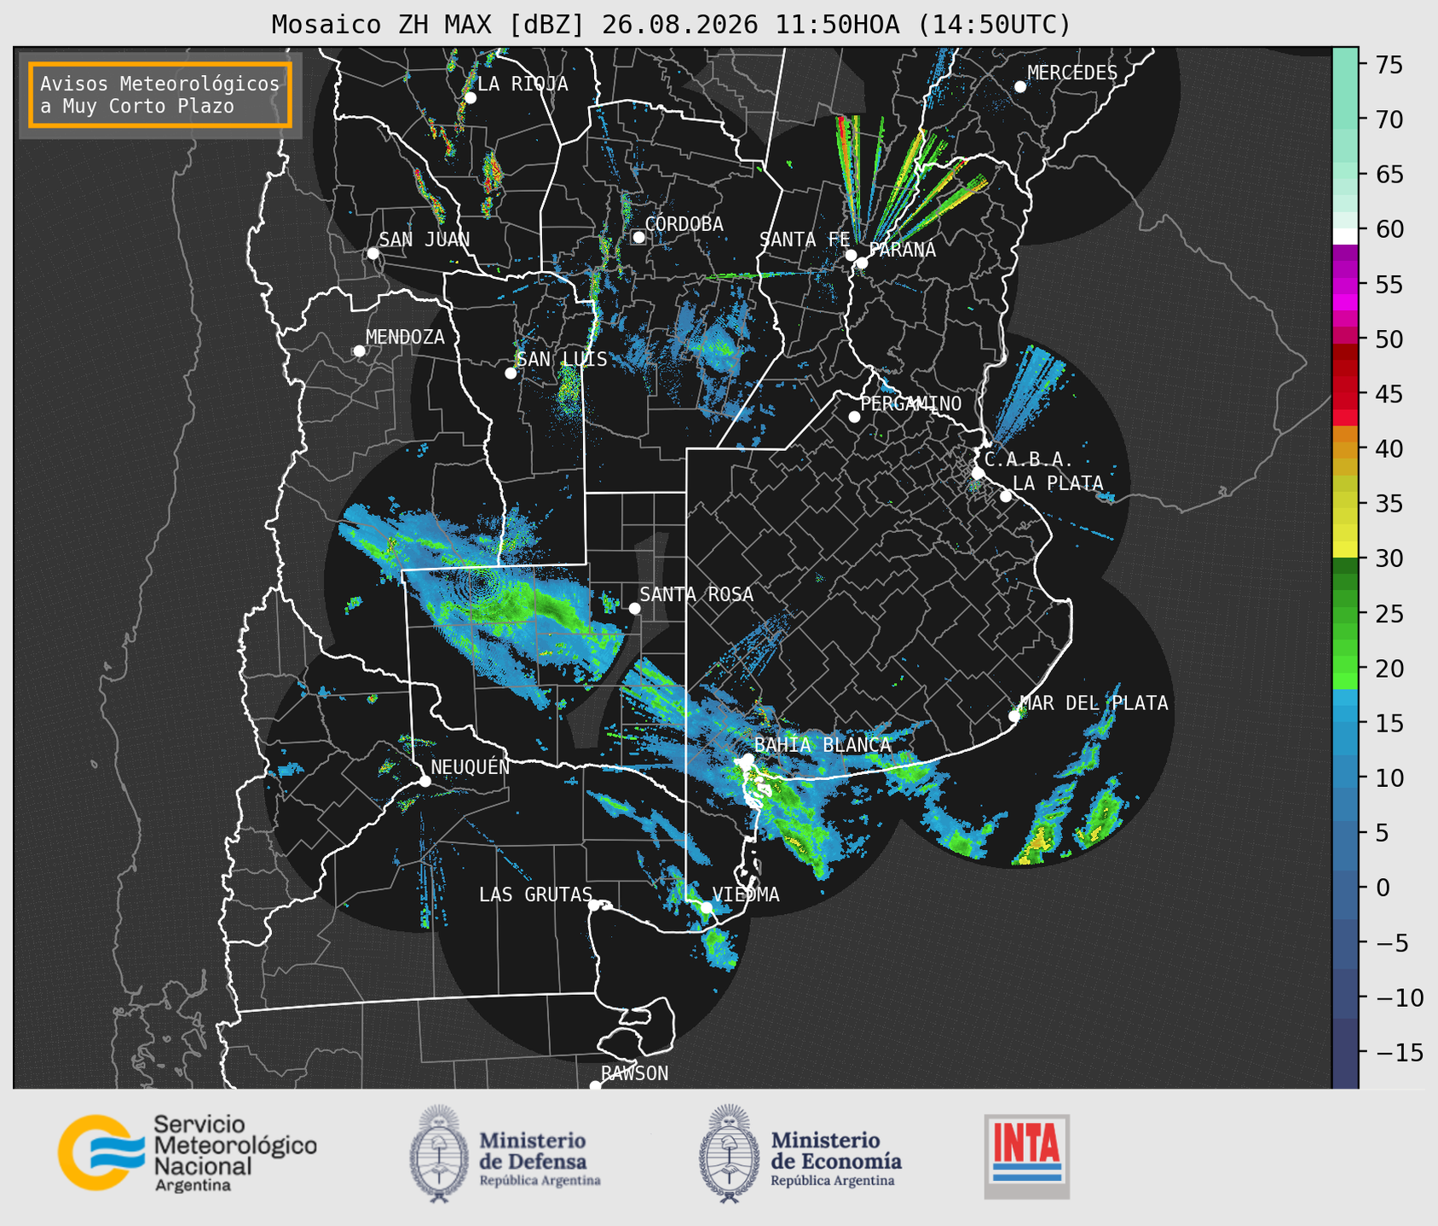This screenshot has height=1226, width=1438.
Task: Click the Neuquén city marker dot
Action: click(424, 781)
